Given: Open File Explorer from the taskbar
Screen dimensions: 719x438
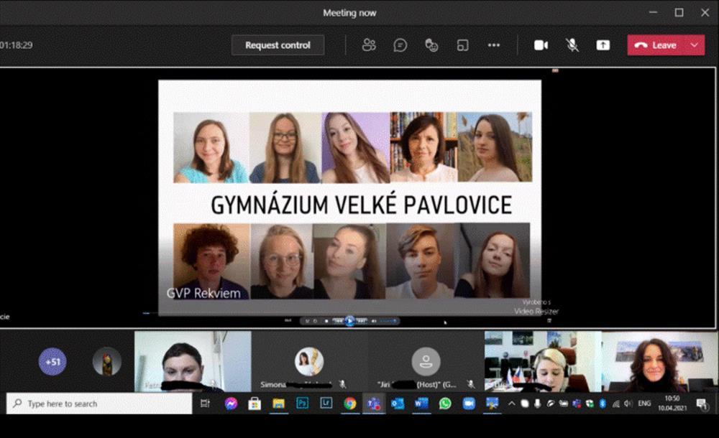Looking at the screenshot, I should click(278, 404).
